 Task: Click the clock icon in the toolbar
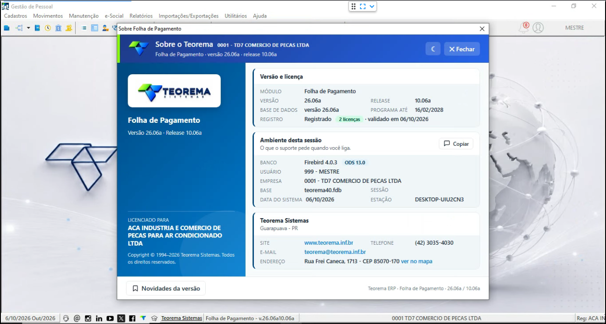coord(48,28)
